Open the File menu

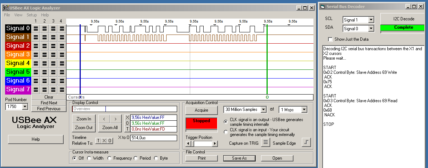tap(7, 15)
